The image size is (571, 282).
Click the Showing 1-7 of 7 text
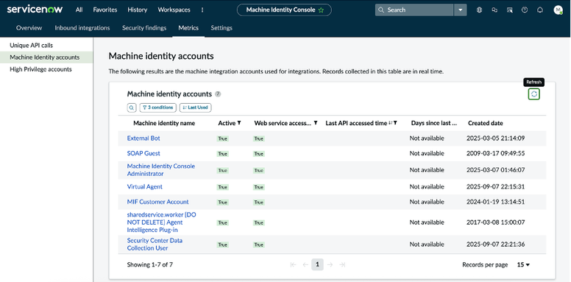149,265
